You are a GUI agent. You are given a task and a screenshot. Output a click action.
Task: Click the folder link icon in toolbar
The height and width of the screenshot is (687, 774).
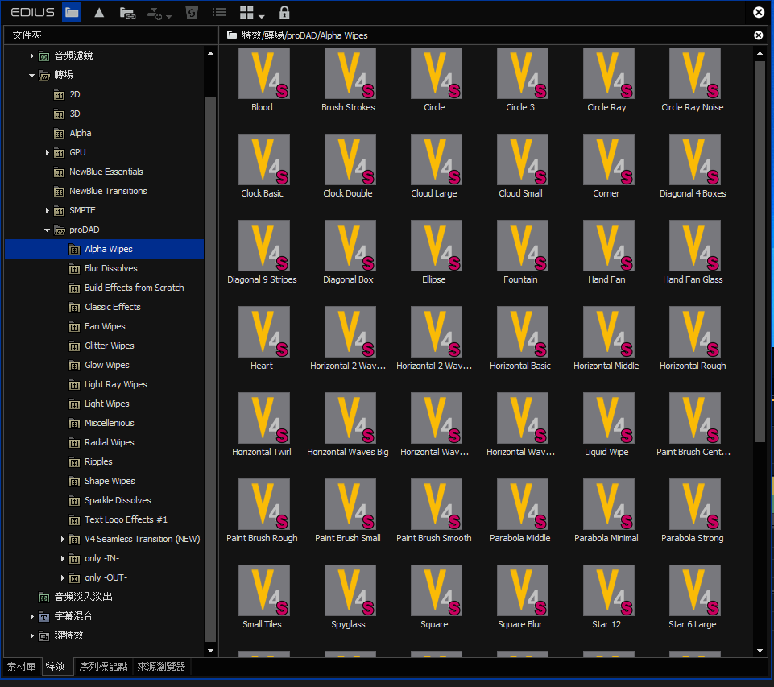[x=127, y=13]
